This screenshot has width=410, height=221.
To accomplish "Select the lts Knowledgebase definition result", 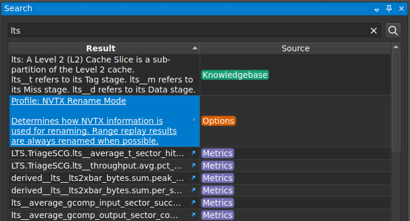I will point(104,75).
